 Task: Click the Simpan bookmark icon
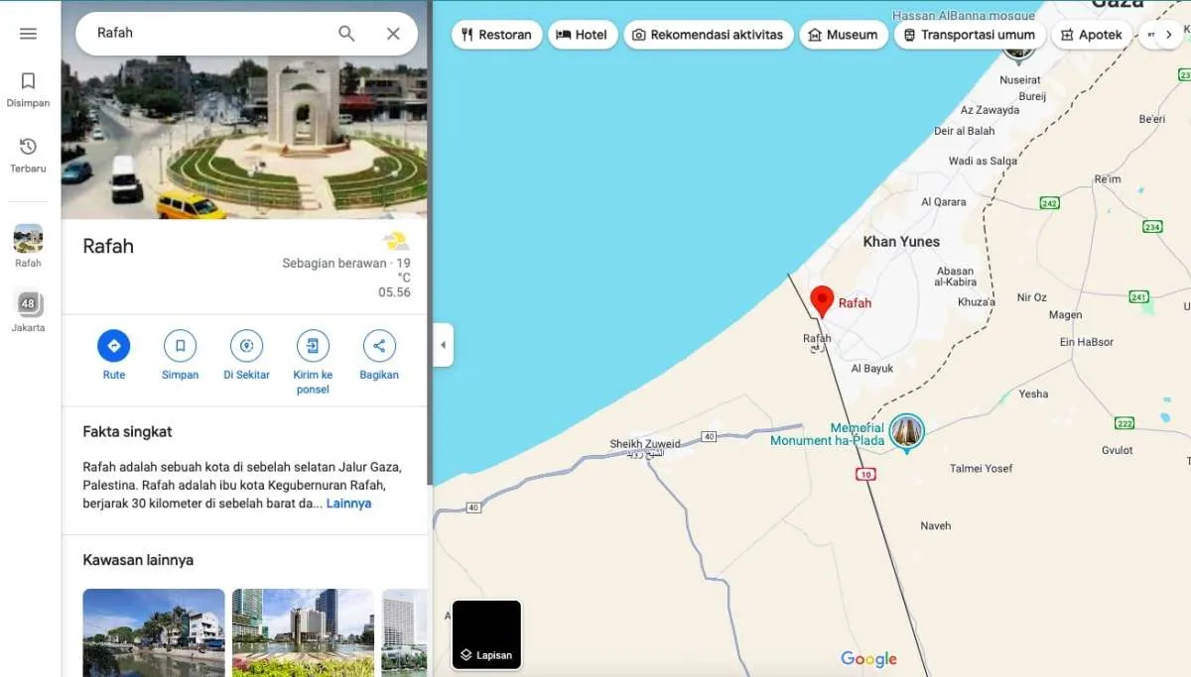click(180, 348)
